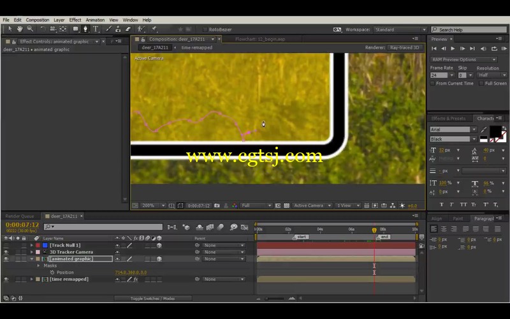The height and width of the screenshot is (319, 510).
Task: Select the Hand tool
Action: [20, 29]
